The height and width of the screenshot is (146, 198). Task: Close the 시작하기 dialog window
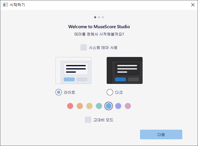tap(193, 5)
